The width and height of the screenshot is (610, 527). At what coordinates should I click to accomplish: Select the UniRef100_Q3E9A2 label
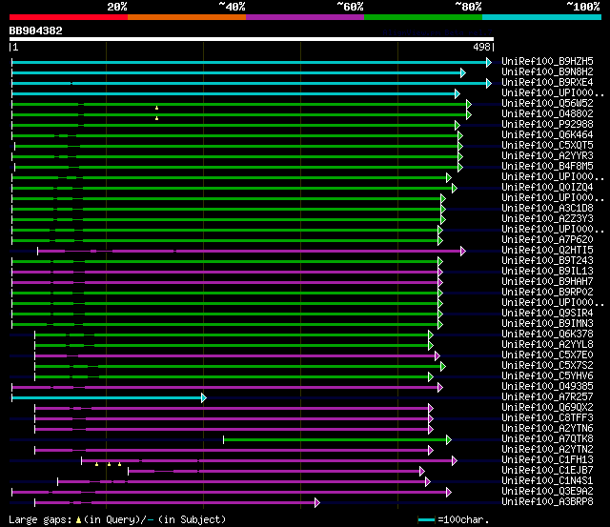click(547, 492)
